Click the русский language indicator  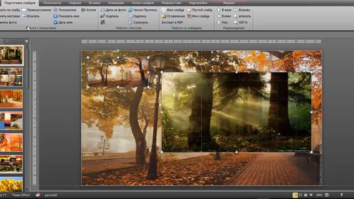[51, 195]
